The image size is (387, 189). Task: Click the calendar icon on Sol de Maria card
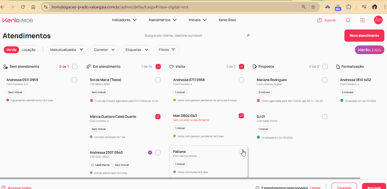[92, 101]
